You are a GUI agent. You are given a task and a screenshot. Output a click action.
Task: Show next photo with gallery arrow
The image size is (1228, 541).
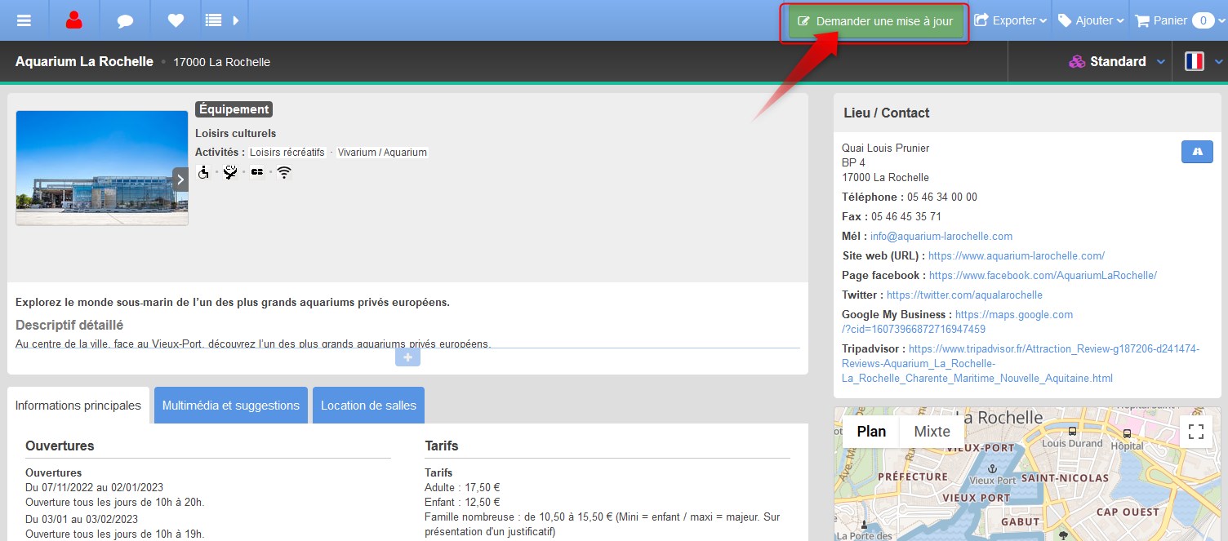pyautogui.click(x=180, y=179)
